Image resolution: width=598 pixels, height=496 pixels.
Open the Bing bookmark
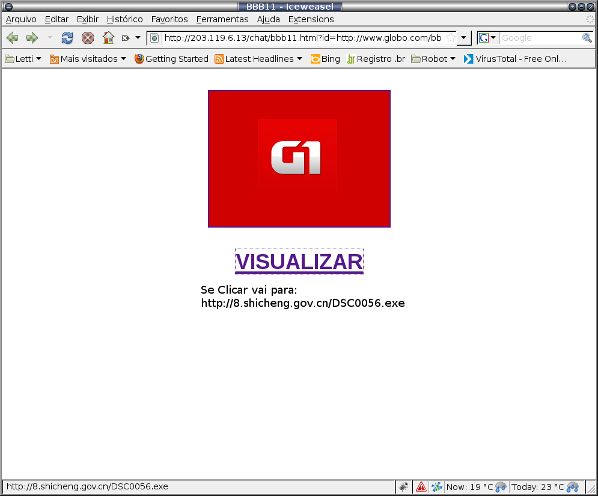click(325, 59)
